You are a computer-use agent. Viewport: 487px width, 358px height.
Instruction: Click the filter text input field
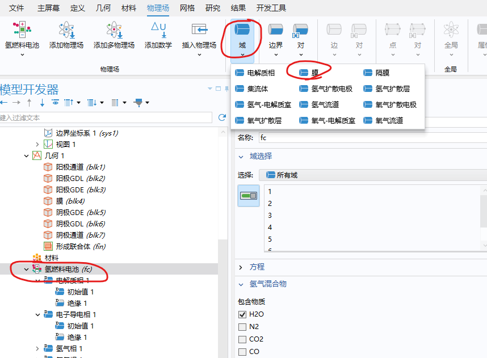point(106,117)
